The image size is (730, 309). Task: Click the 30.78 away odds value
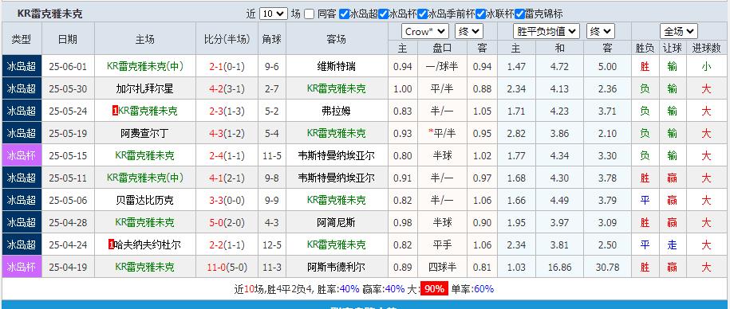coord(607,267)
